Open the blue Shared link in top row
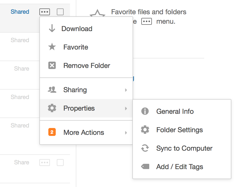 20,12
